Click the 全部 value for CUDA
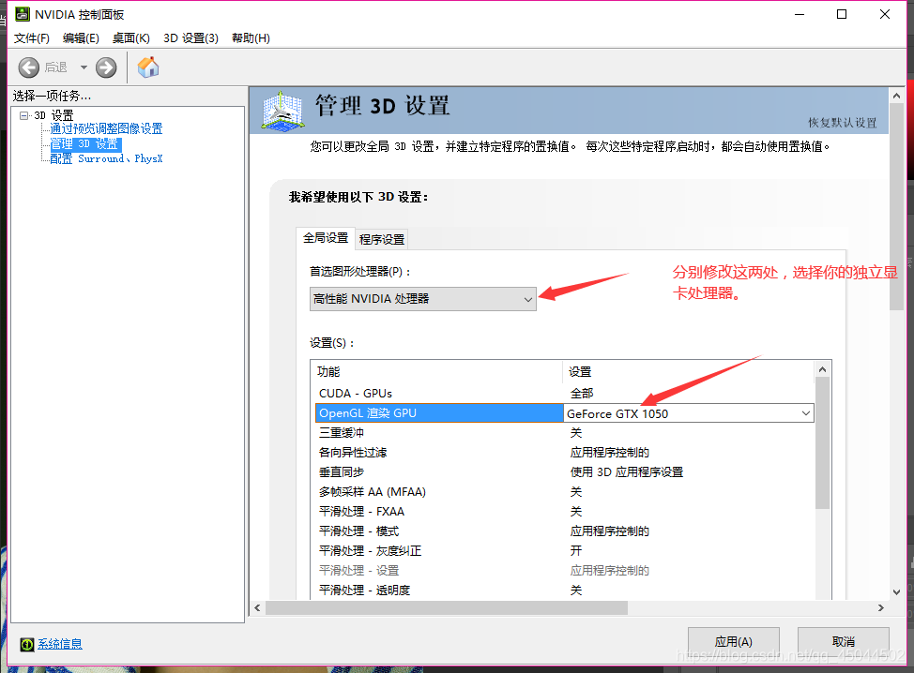914x673 pixels. click(582, 394)
